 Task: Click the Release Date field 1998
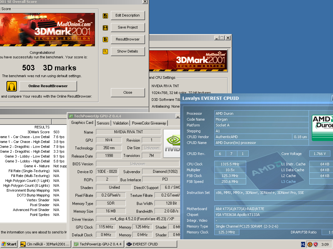pos(109,156)
